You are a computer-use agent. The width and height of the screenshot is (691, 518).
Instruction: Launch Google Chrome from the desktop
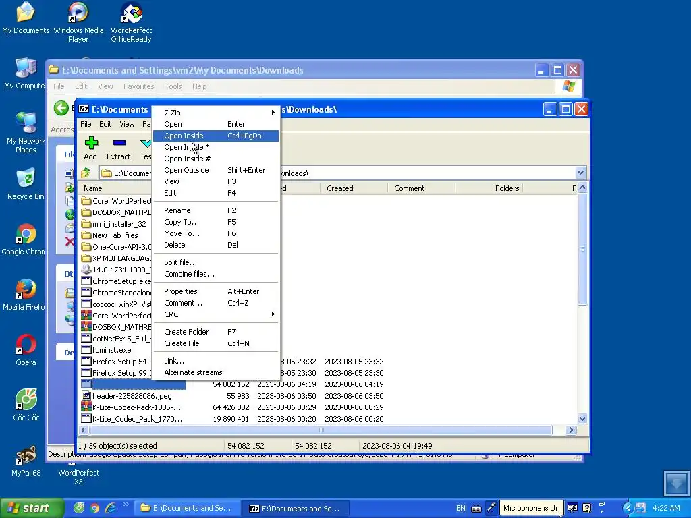[25, 239]
